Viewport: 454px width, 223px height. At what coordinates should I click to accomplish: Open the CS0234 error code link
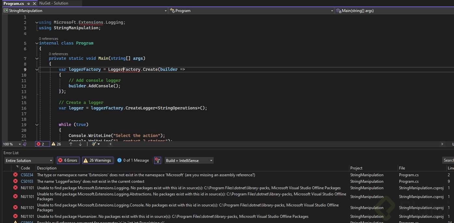(27, 175)
